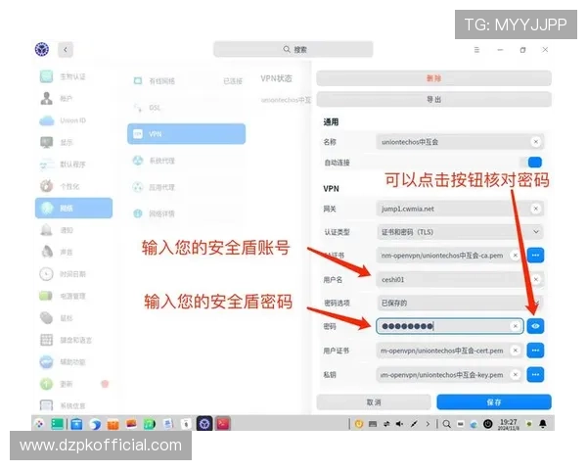Select the DSL network entry
The height and width of the screenshot is (470, 587).
[187, 108]
